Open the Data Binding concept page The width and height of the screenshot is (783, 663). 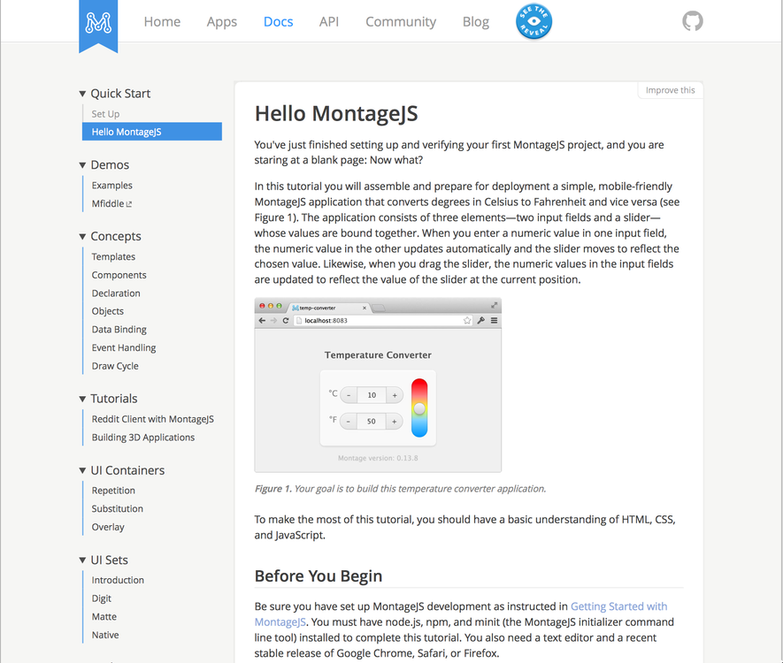[x=119, y=329]
